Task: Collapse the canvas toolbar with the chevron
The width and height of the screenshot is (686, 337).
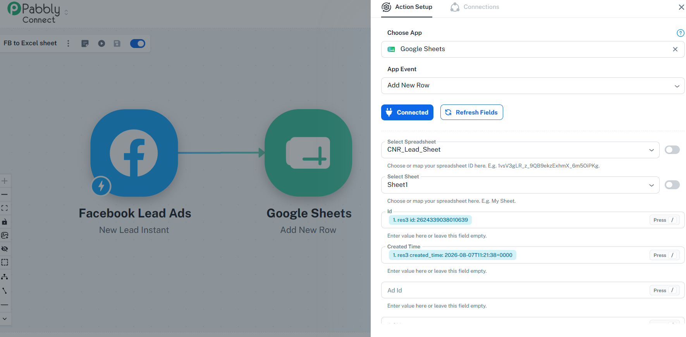Action: (x=5, y=319)
